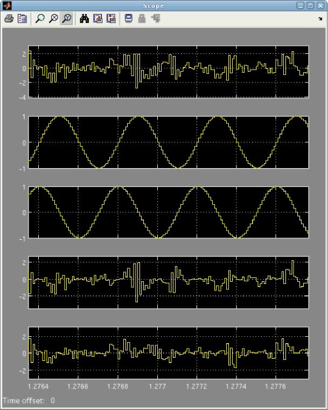Click the 1.2774 time axis label
The width and height of the screenshot is (328, 410).
[236, 386]
